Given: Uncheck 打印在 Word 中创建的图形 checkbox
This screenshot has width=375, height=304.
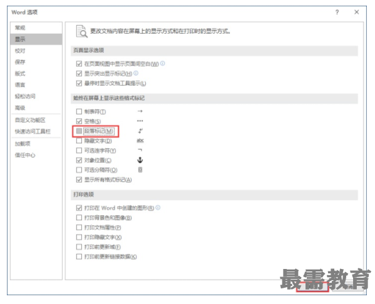Looking at the screenshot, I should coord(79,208).
